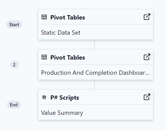Click the first Pivot Tables heading
The height and width of the screenshot is (130, 166).
point(68,17)
